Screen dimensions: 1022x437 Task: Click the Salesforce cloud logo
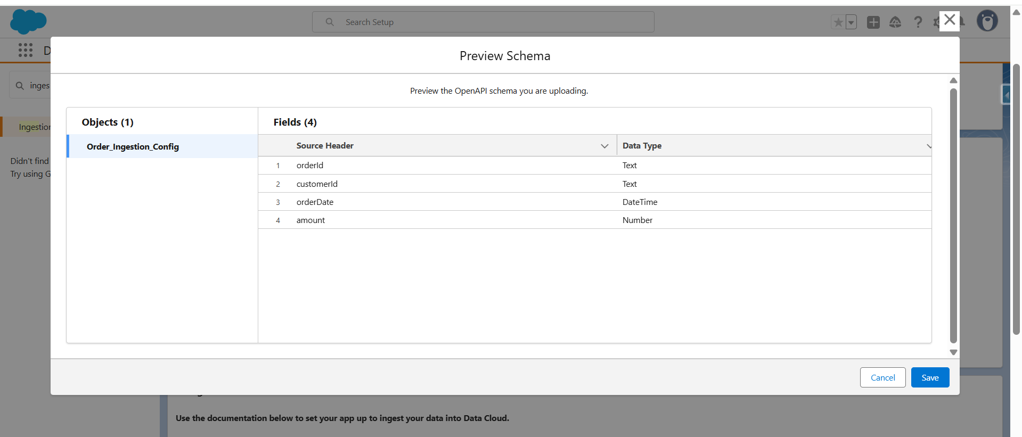(x=28, y=22)
